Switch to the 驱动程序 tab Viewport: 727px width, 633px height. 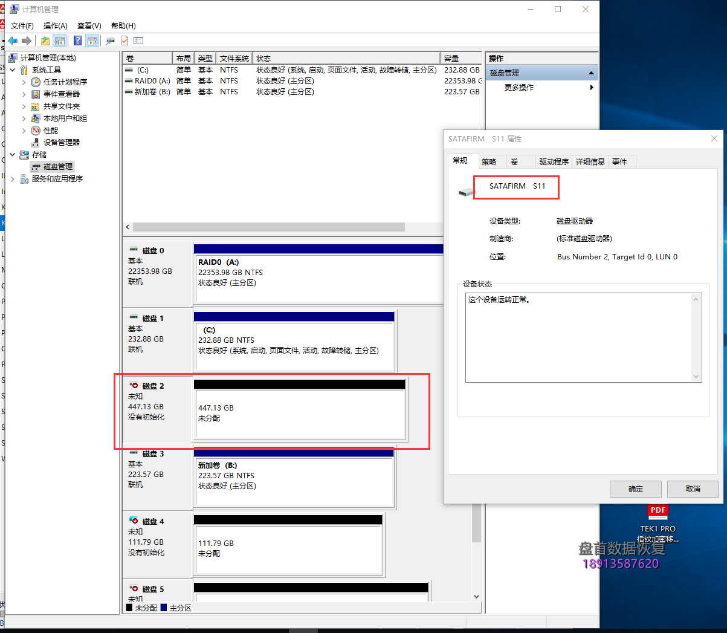554,162
